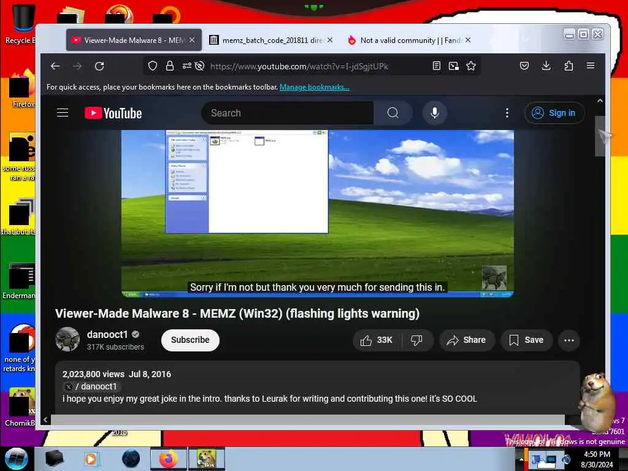The image size is (628, 471).
Task: Click the autoplay blocked icon in address bar
Action: 199,66
